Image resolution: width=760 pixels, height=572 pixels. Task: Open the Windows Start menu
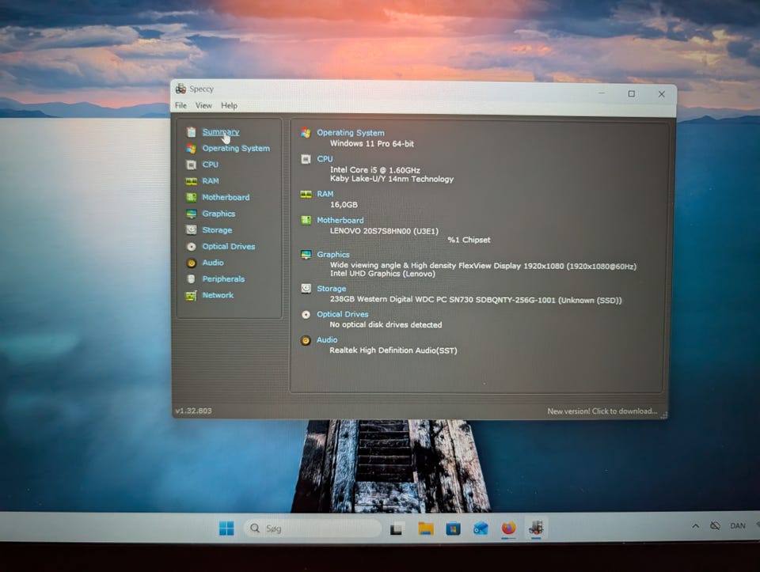(x=226, y=528)
